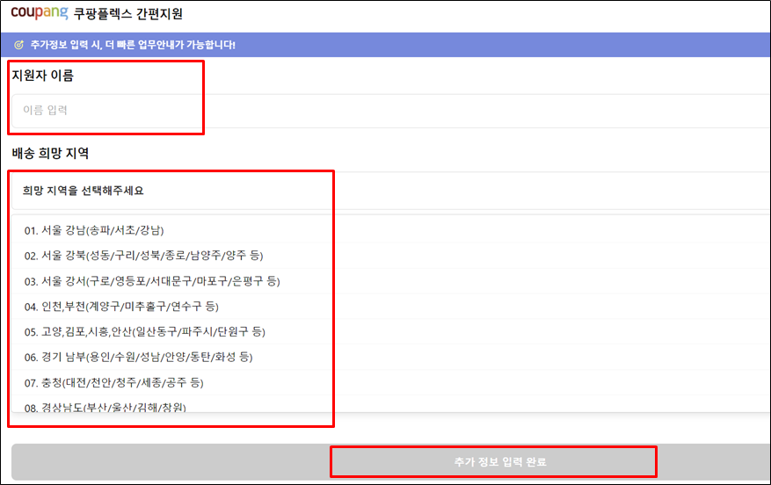Select 01. 서울 강남(송파/서초/강남)
Image resolution: width=771 pixels, height=485 pixels.
tap(391, 230)
